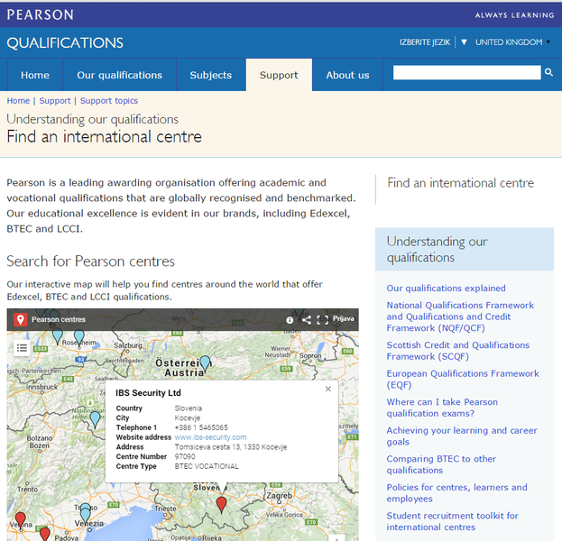Open Policies for centres, learners and employees
This screenshot has height=541, width=562.
coord(456,493)
